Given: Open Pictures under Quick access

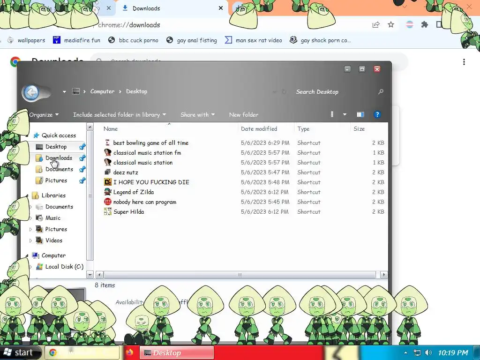Looking at the screenshot, I should click(56, 180).
